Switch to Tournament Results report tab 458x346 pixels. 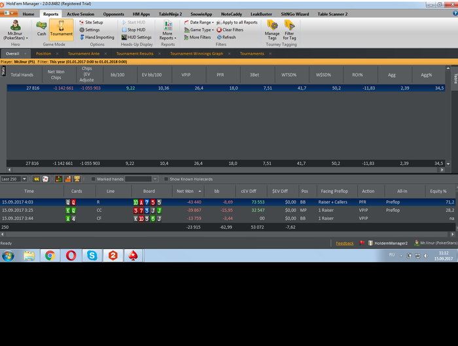pos(135,54)
